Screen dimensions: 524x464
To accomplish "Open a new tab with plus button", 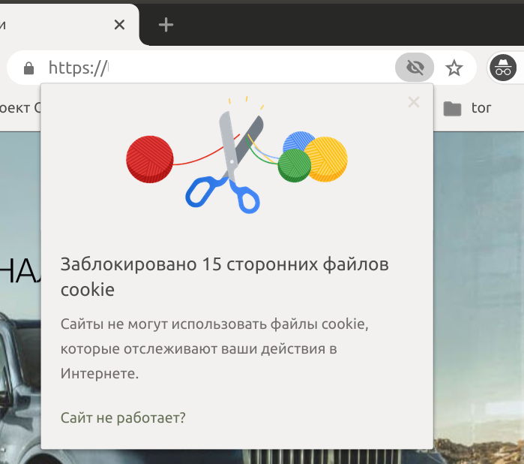I will tap(166, 25).
